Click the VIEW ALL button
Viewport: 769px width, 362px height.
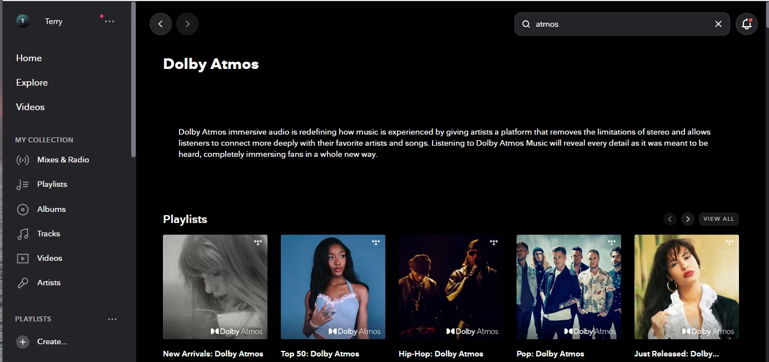719,219
